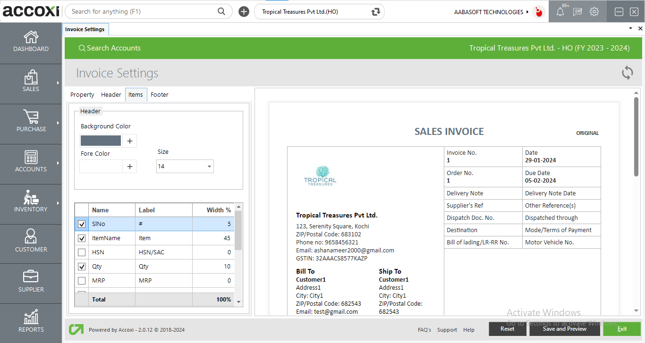Switch to the Footer tab
This screenshot has width=645, height=343.
coord(159,95)
